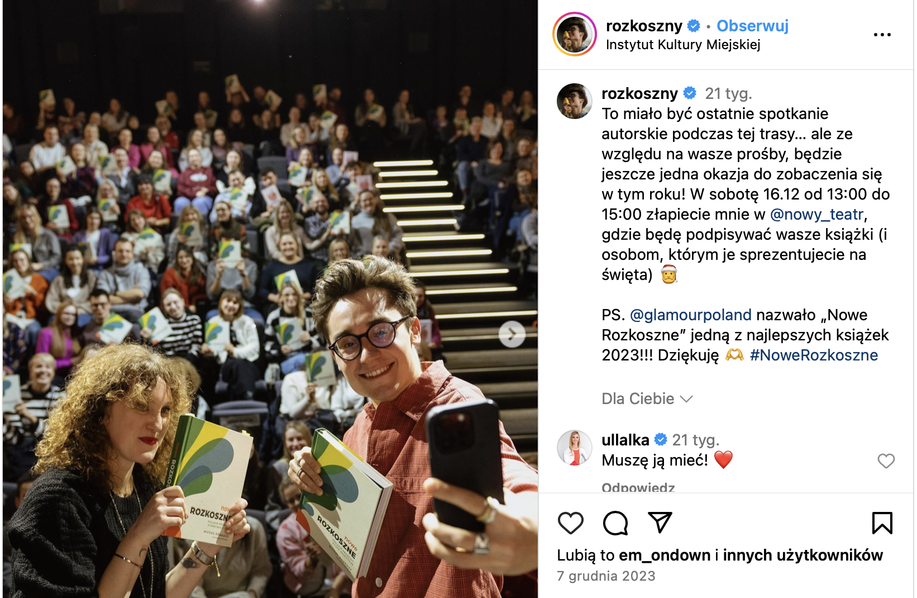This screenshot has width=917, height=598.
Task: Open the Instytut Kultury Miejskiej location link
Action: 683,45
